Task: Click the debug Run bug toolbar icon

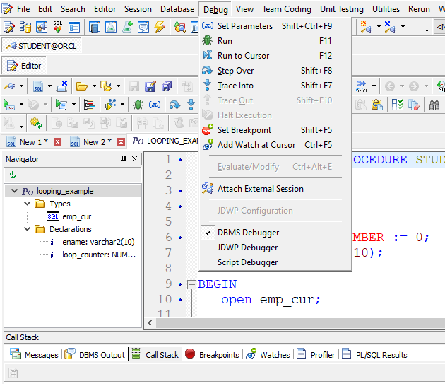Action: coord(138,105)
